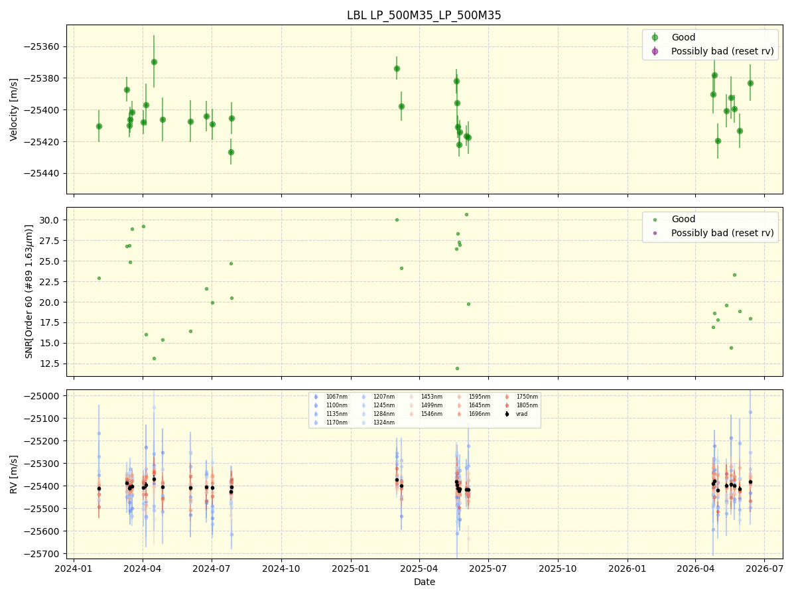Image resolution: width=796 pixels, height=597 pixels.
Task: Click the 30.0 SNR tick label
Action: [51, 220]
